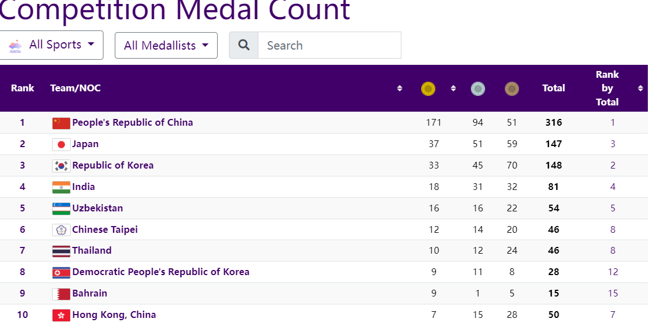649x323 pixels.
Task: Click the Uzbekistan flag icon
Action: [61, 209]
